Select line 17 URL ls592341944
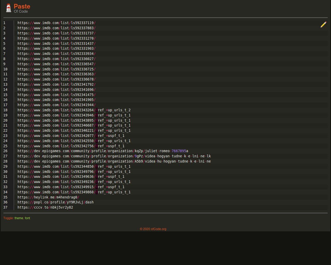The height and width of the screenshot is (265, 331). coord(57,105)
